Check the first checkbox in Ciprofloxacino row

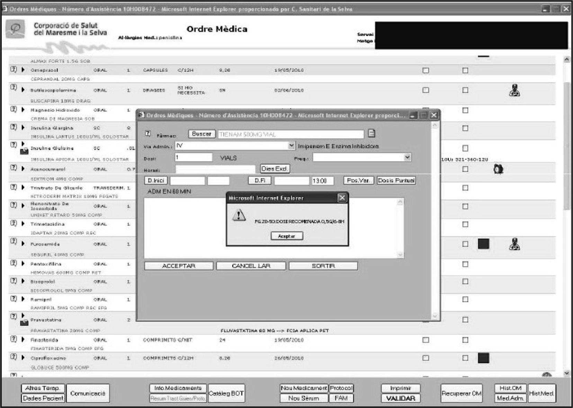(426, 358)
